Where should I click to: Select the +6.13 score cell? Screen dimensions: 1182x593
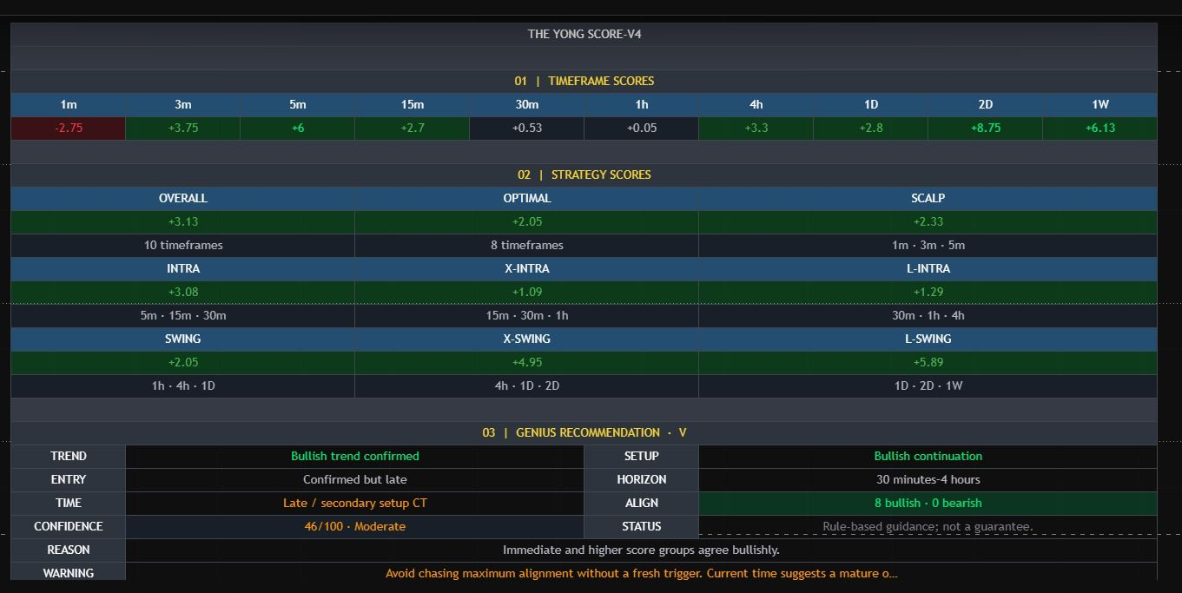[x=1099, y=128]
